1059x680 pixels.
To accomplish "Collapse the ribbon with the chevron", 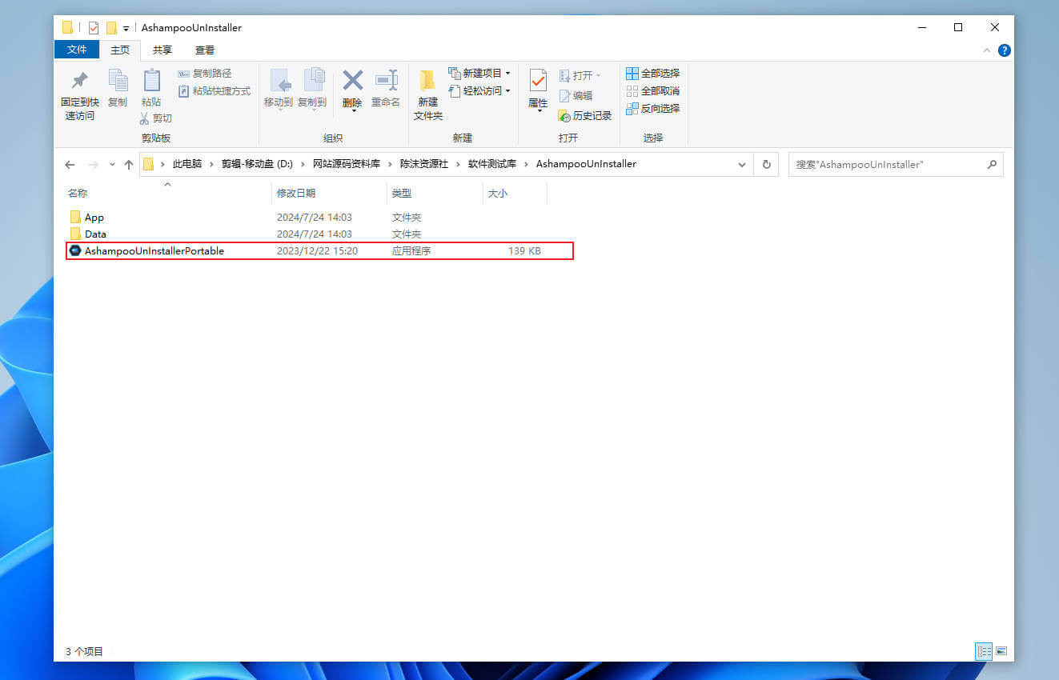I will point(987,50).
